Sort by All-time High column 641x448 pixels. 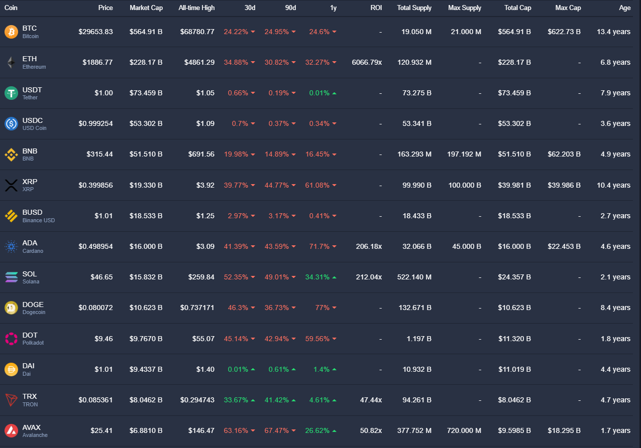coord(196,8)
